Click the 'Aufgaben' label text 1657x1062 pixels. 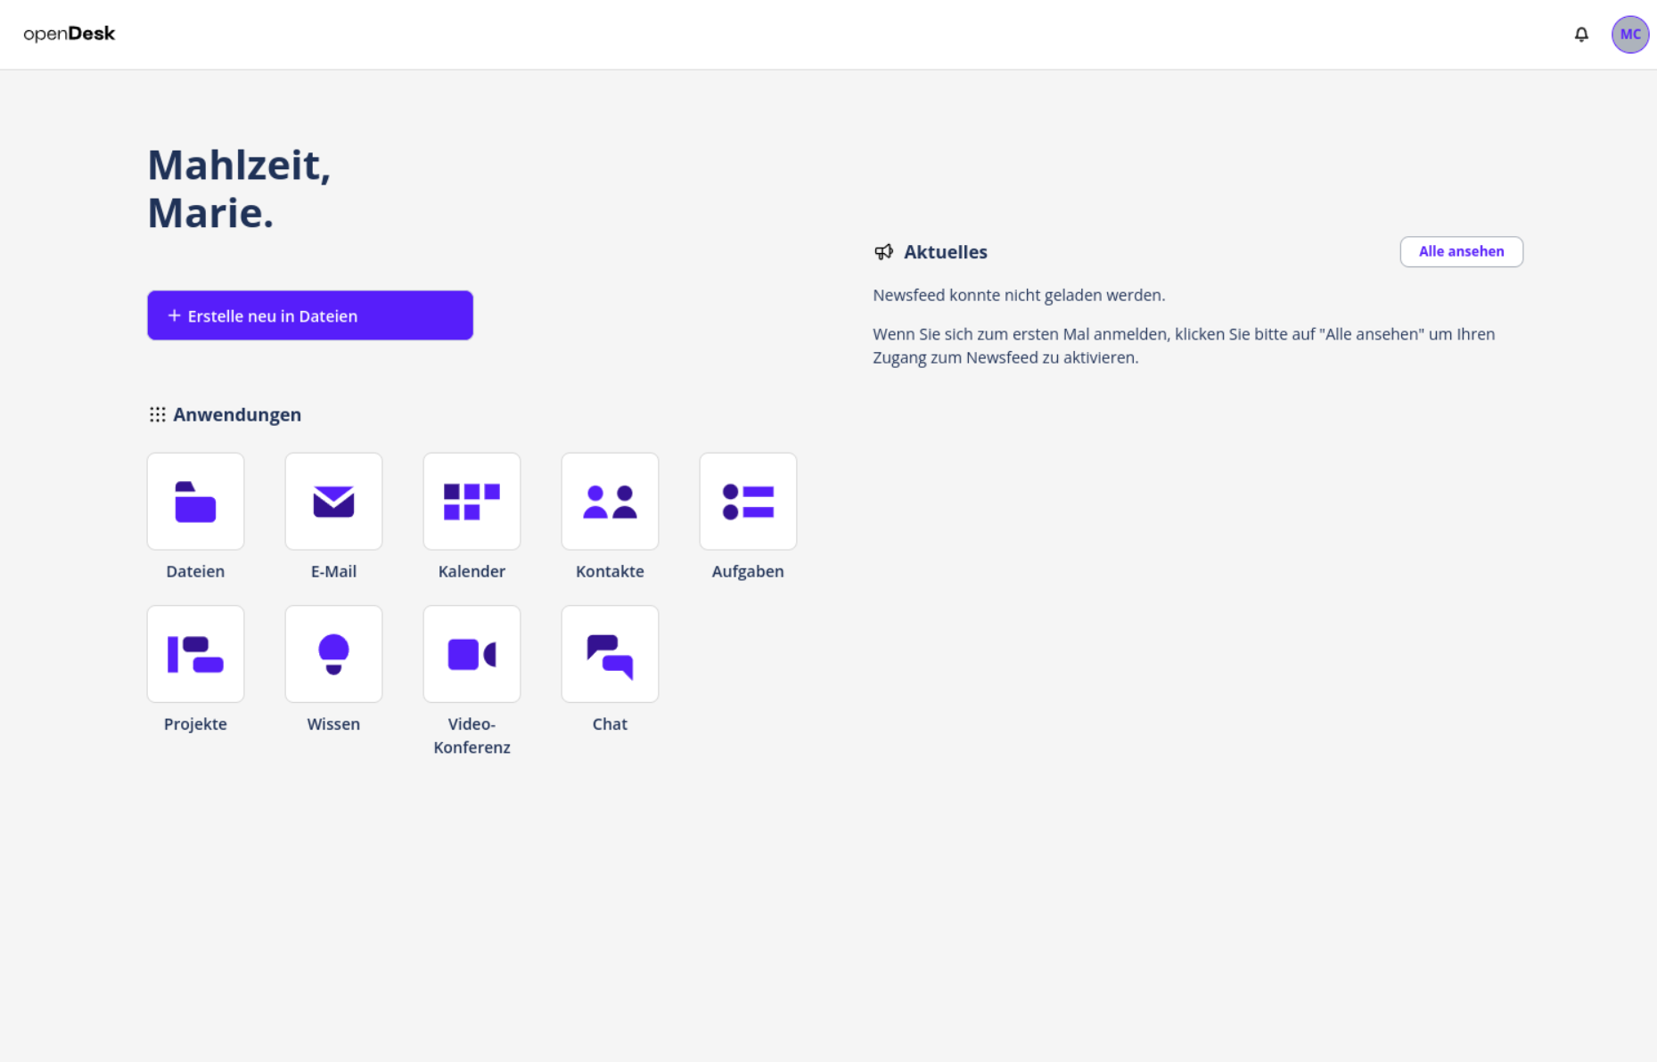[x=748, y=571]
